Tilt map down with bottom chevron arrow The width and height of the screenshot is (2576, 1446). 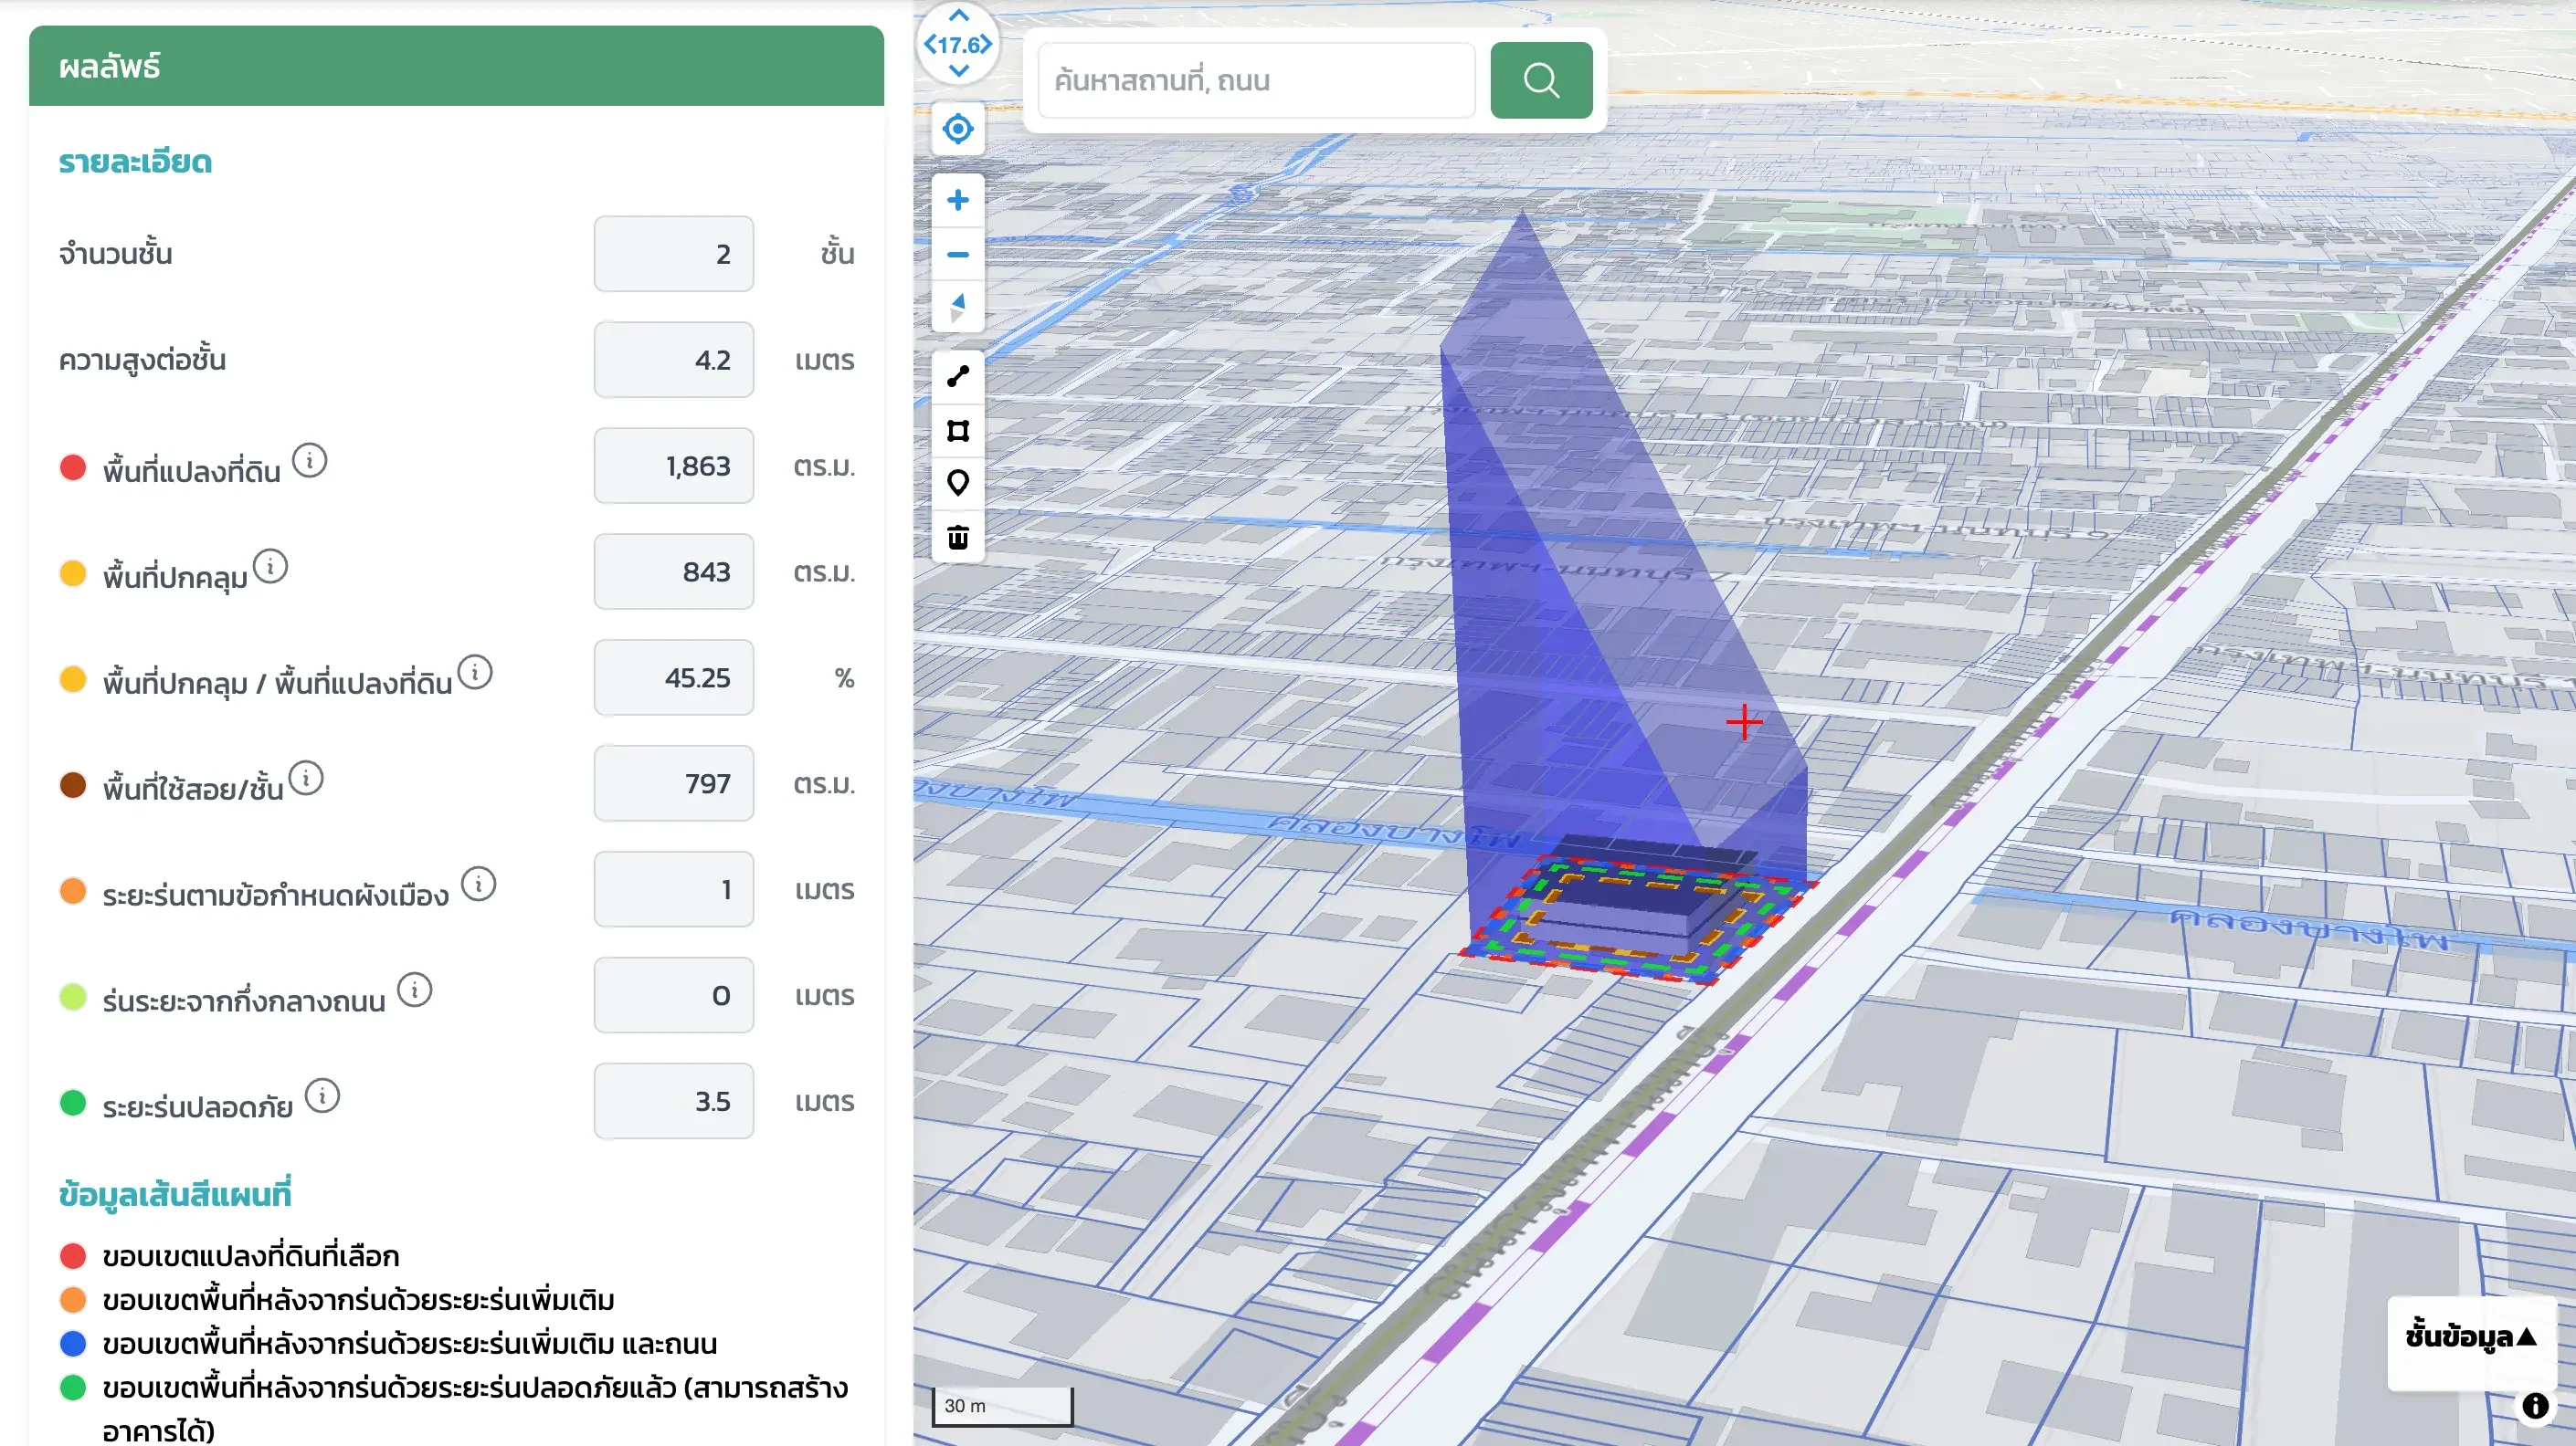coord(958,71)
